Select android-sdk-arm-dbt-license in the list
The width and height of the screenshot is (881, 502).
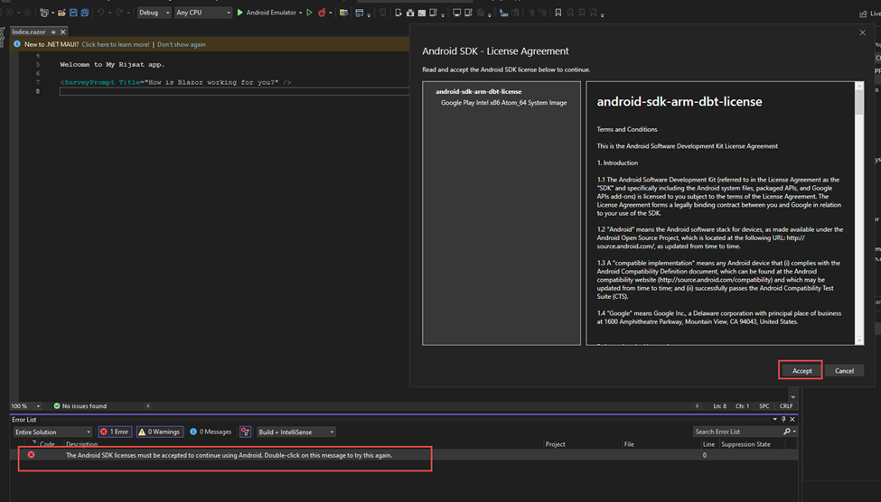(x=478, y=91)
